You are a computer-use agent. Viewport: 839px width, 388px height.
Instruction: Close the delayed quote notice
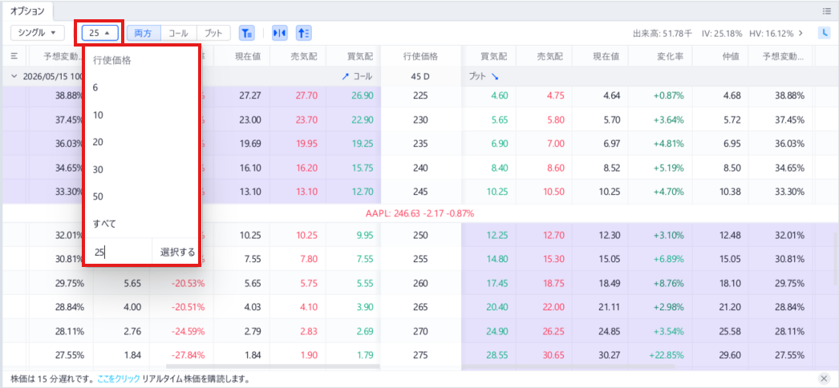coord(825,378)
